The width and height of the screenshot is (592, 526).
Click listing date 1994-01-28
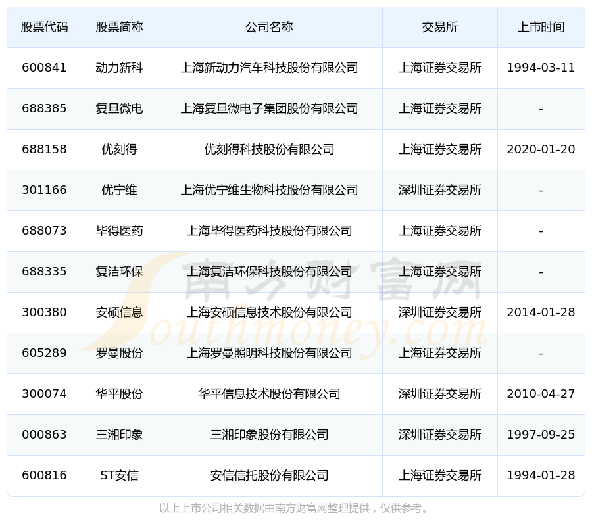tap(541, 475)
